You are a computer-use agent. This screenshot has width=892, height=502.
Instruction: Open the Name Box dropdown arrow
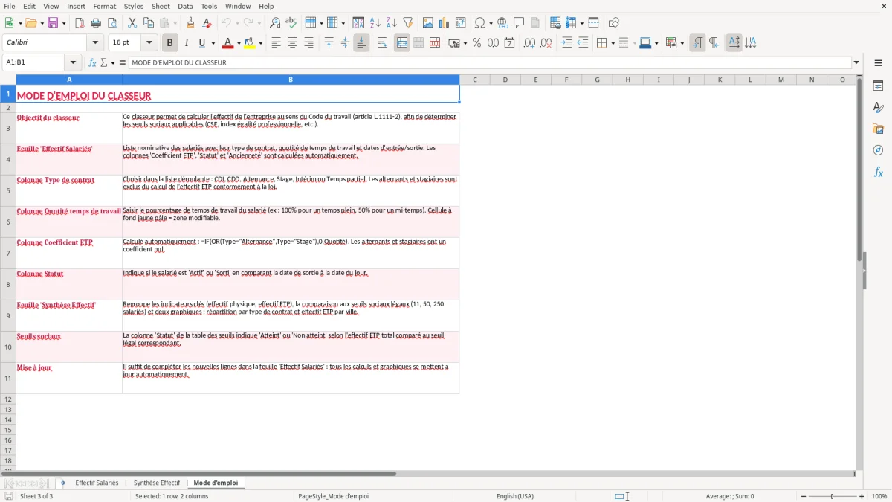tap(73, 62)
